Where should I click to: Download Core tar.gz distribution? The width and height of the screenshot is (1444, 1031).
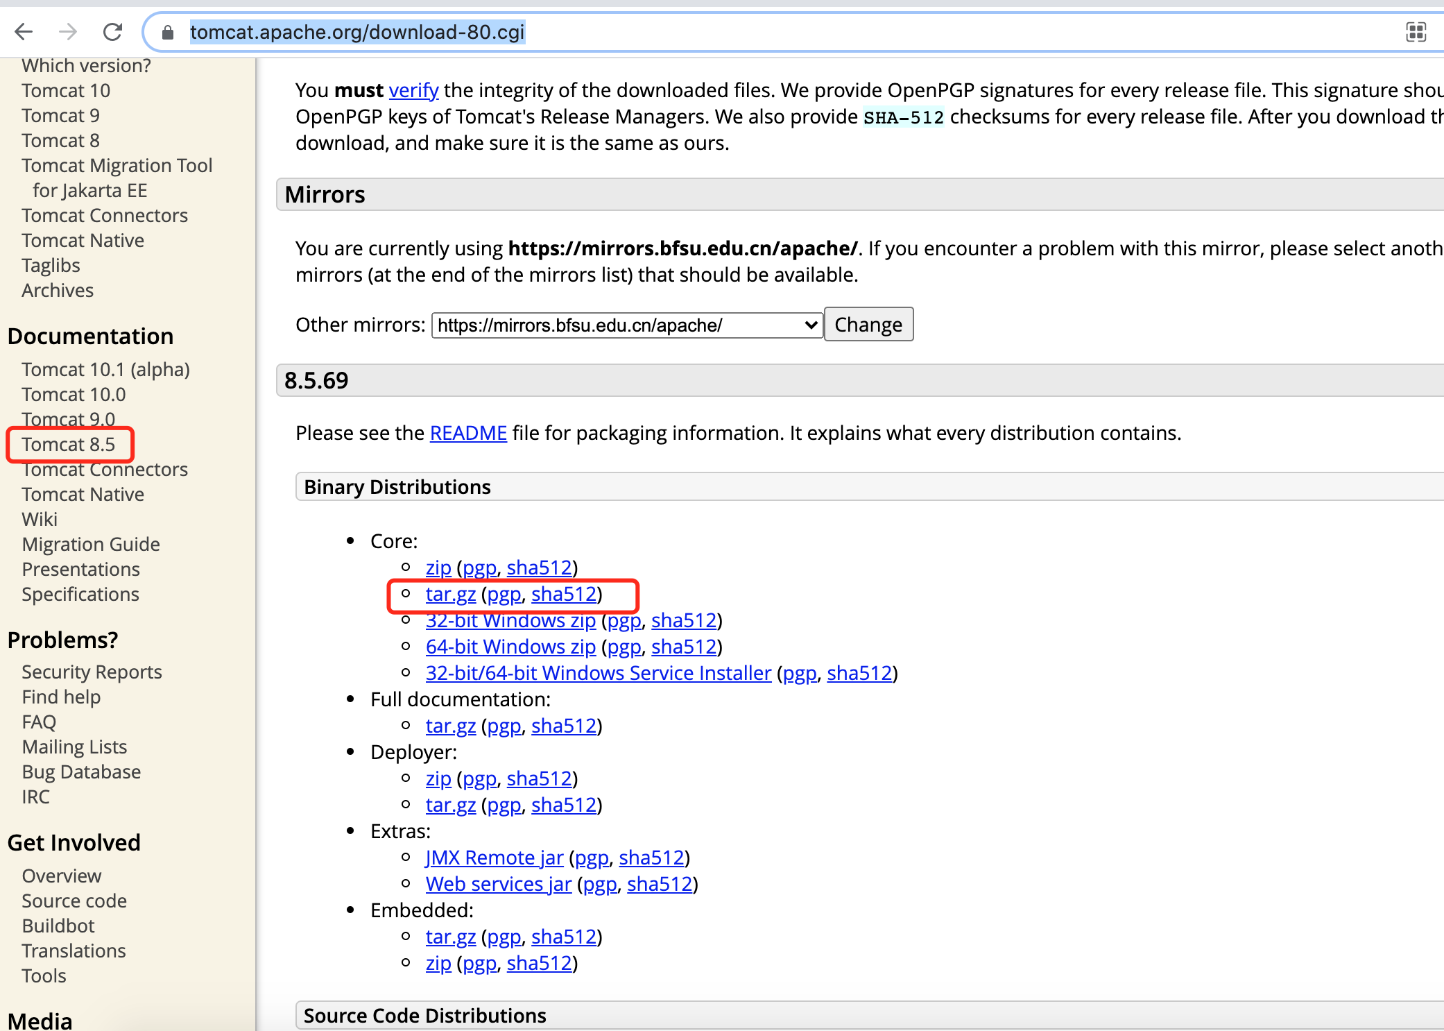(451, 594)
